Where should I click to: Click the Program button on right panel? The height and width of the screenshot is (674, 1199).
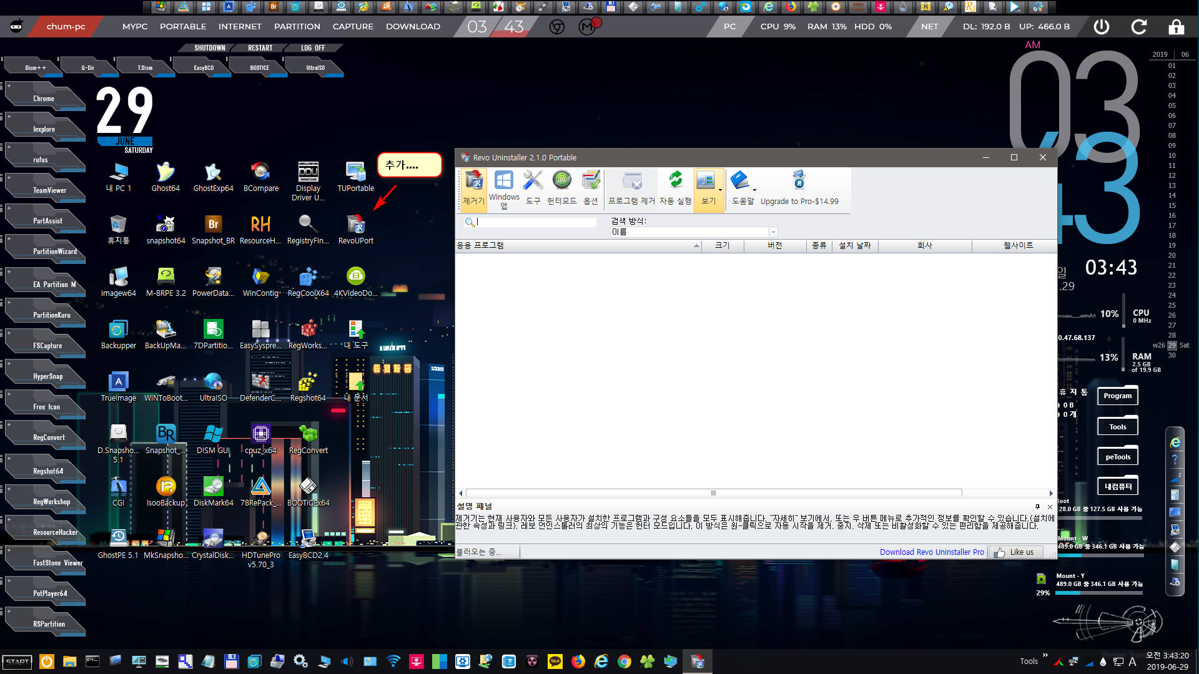pyautogui.click(x=1117, y=396)
